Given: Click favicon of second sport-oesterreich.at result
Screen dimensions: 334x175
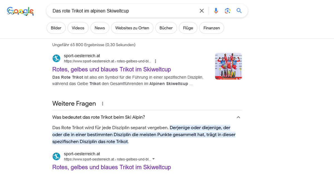Looking at the screenshot, I should 57,156.
